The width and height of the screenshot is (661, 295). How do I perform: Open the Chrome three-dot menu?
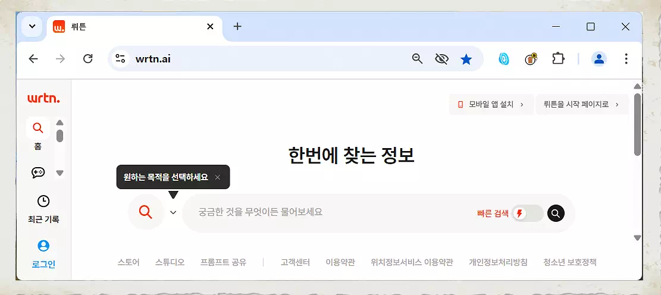click(626, 58)
